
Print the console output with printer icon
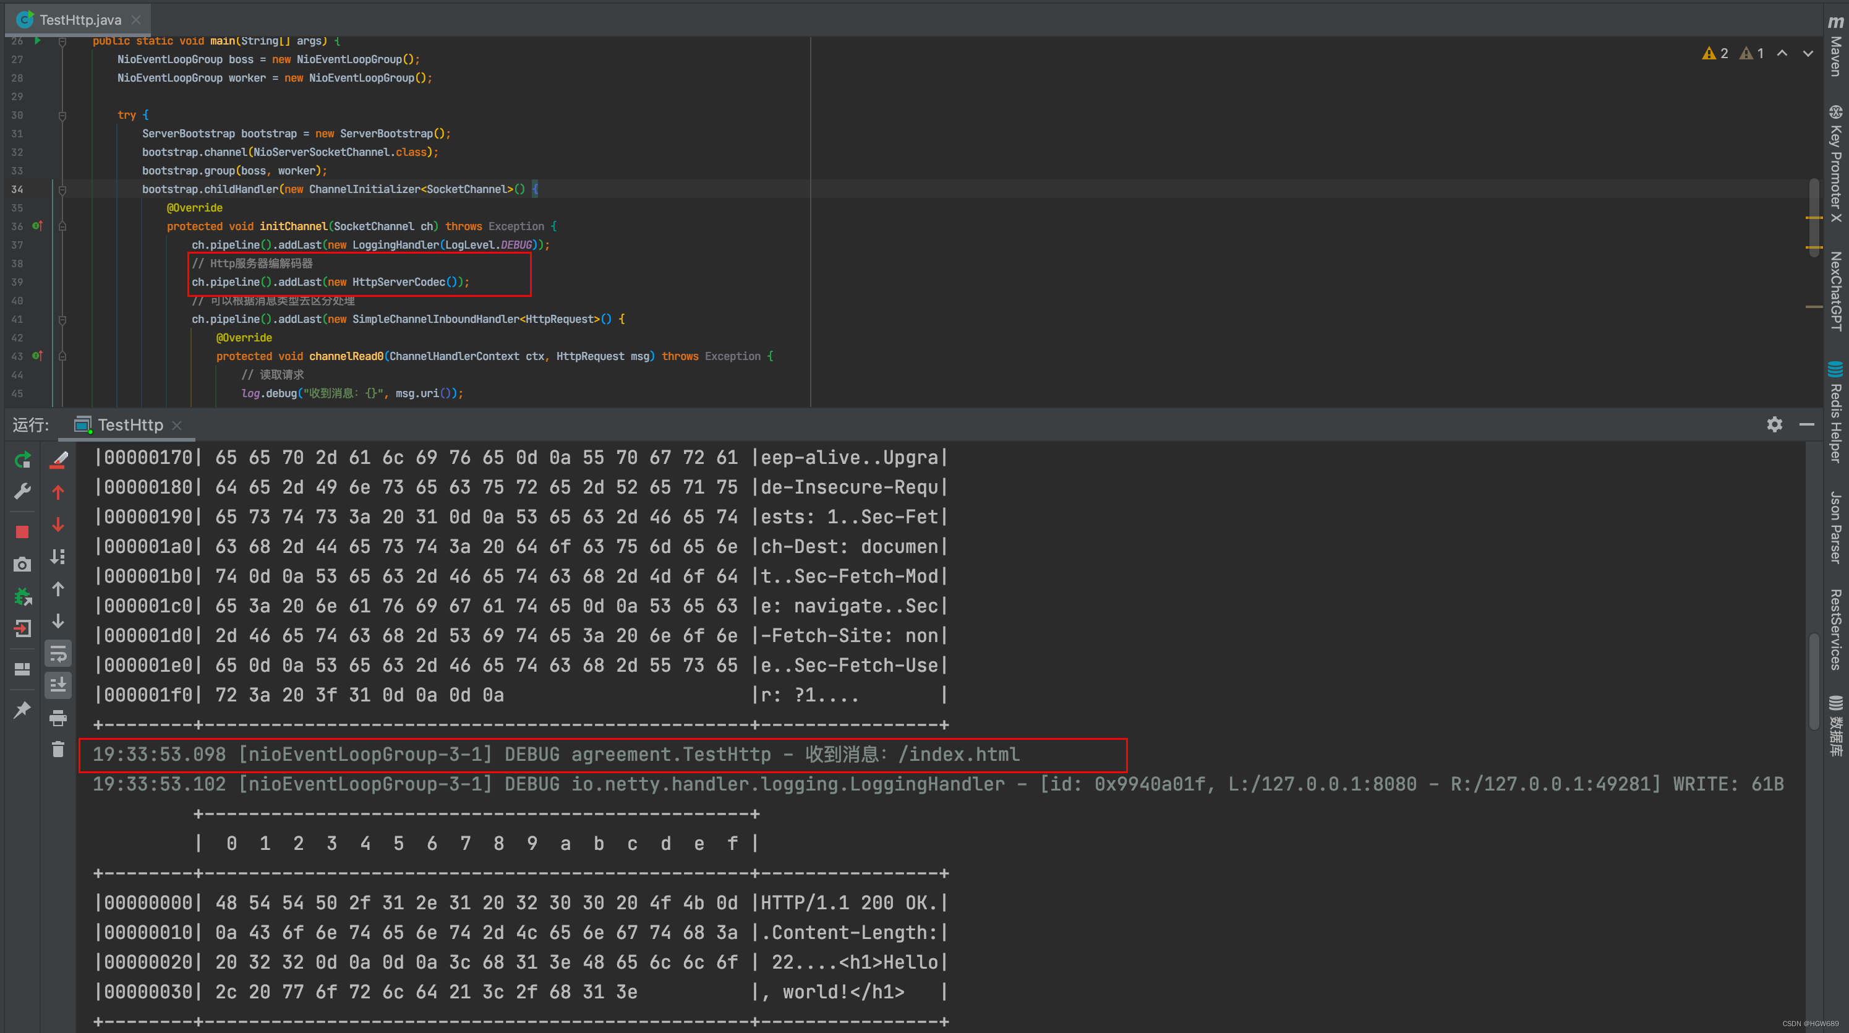pyautogui.click(x=58, y=717)
